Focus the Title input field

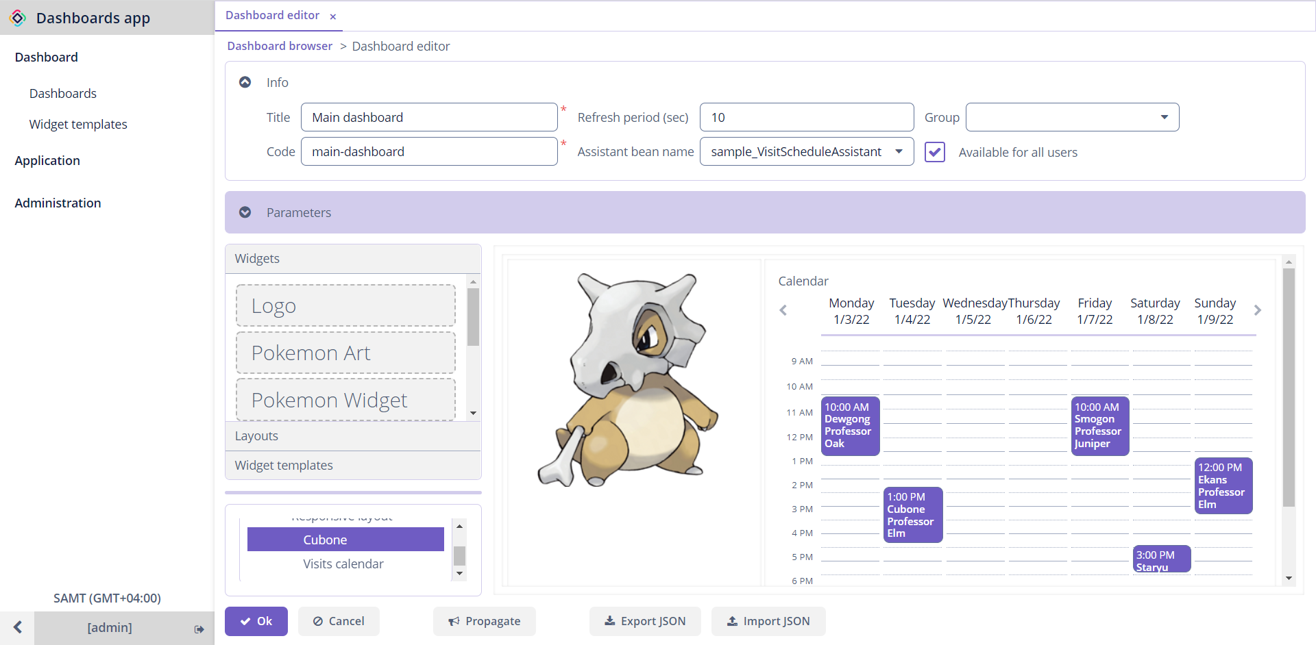[429, 117]
